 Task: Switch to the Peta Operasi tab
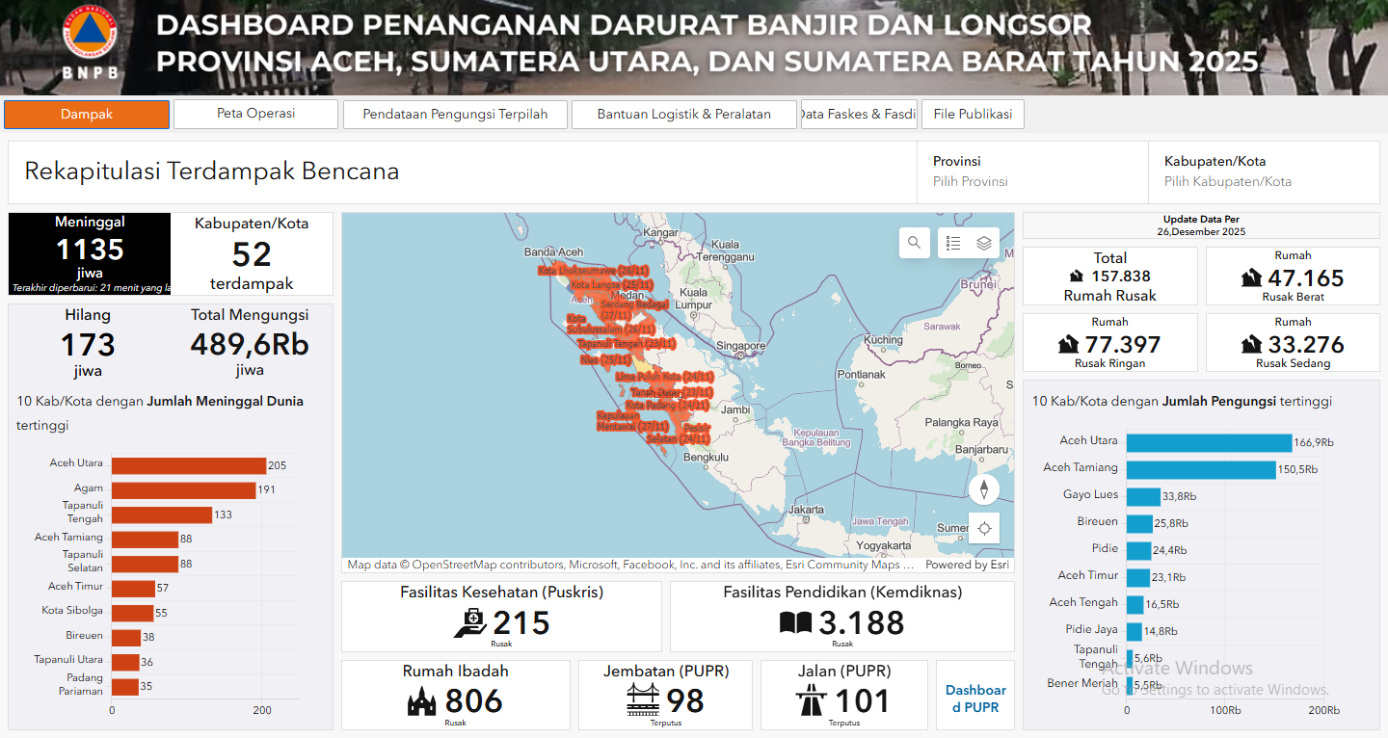255,114
